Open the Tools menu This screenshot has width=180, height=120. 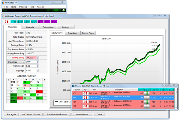tap(13, 7)
